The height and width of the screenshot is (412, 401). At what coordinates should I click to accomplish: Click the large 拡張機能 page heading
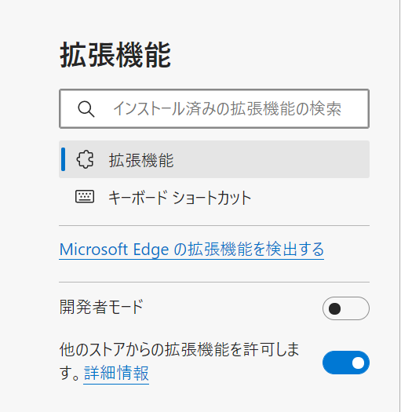(115, 55)
